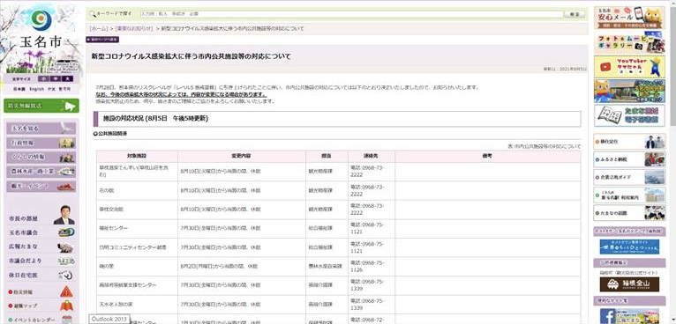The width and height of the screenshot is (676, 324).
Task: Switch site language to English
Action: click(37, 89)
